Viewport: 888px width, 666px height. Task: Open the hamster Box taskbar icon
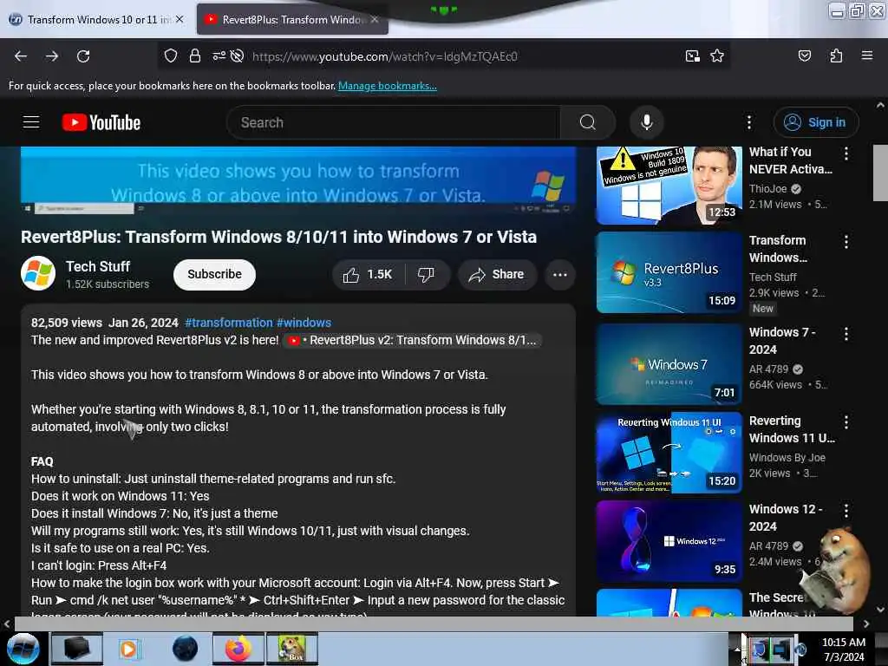click(x=292, y=649)
